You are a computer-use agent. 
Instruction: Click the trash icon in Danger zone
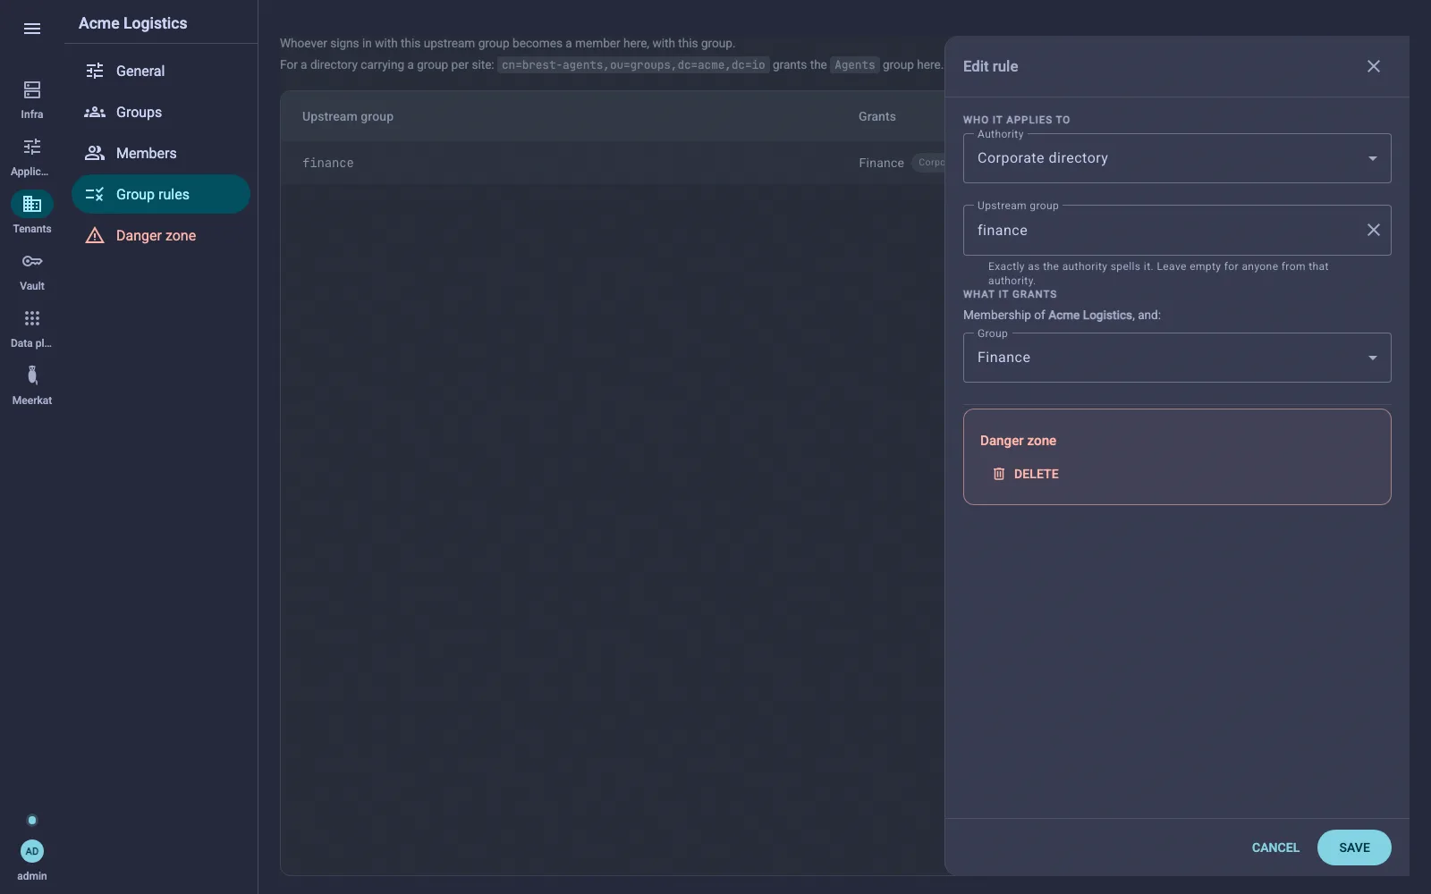pyautogui.click(x=999, y=474)
